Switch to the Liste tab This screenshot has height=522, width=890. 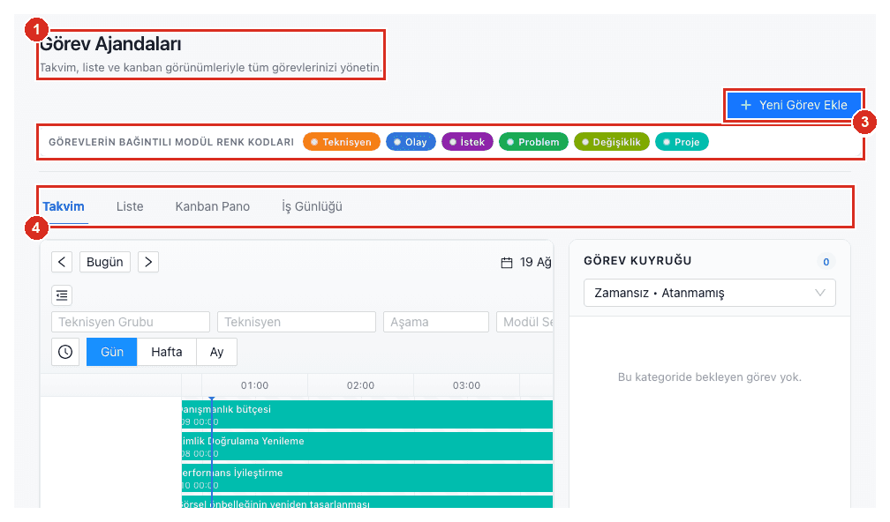(x=130, y=206)
